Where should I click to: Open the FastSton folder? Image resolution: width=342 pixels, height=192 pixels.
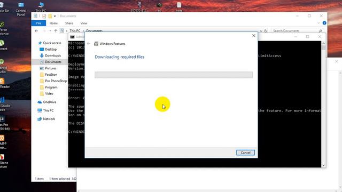(51, 75)
